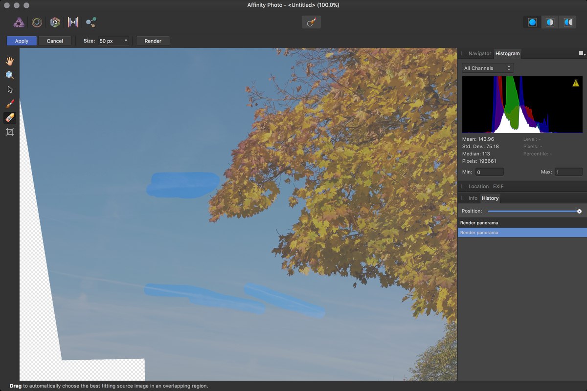587x391 pixels.
Task: Open the Develop persona
Action: (x=55, y=22)
